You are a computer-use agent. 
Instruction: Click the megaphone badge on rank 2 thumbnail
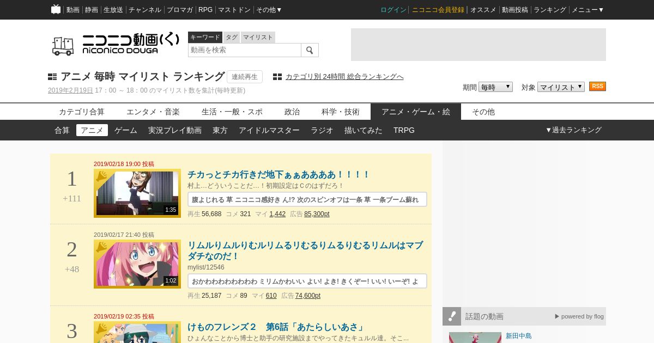click(x=102, y=247)
